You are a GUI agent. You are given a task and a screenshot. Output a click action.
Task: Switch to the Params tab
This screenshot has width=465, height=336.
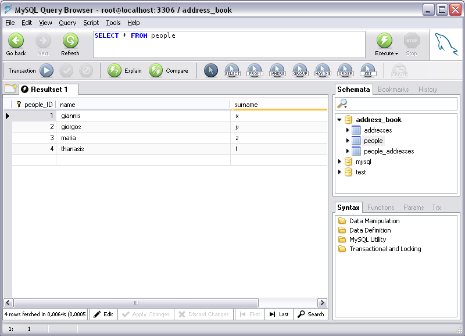(x=413, y=208)
